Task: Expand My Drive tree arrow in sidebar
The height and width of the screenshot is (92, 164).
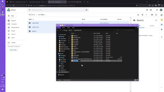Action: click(x=7, y=21)
